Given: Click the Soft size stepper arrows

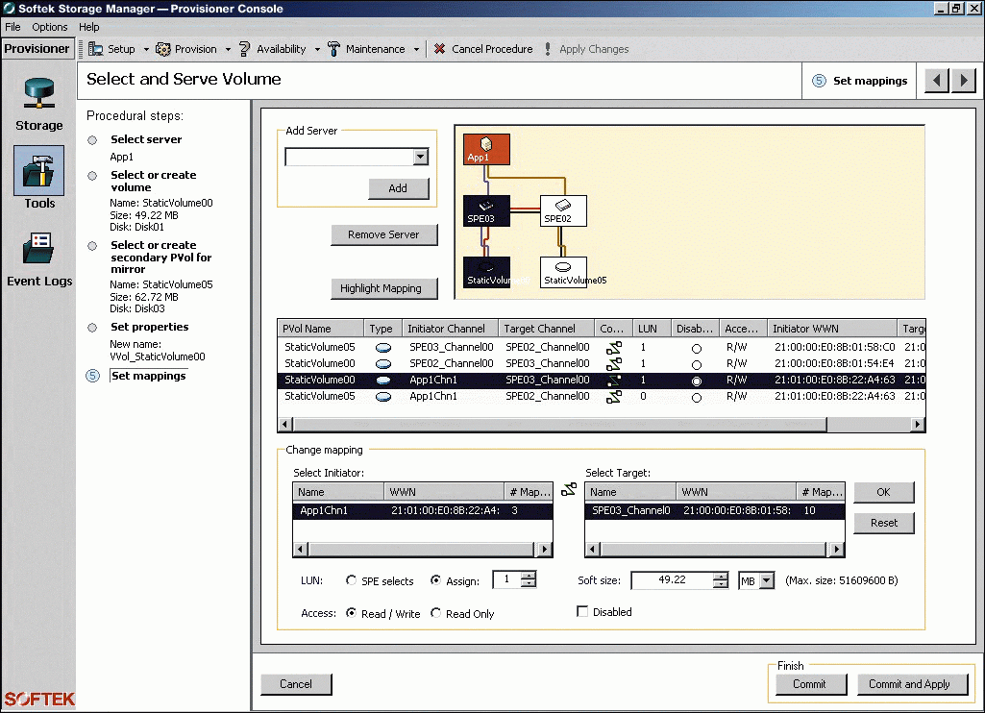Looking at the screenshot, I should coord(721,579).
